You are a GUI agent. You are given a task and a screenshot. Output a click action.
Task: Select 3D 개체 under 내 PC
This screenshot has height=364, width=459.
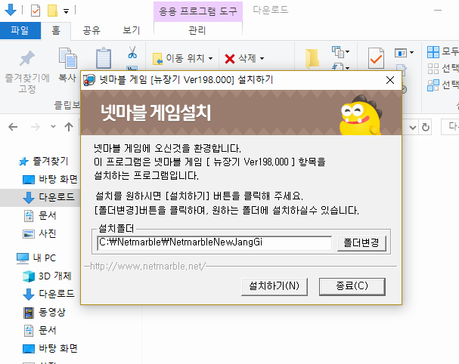click(55, 276)
